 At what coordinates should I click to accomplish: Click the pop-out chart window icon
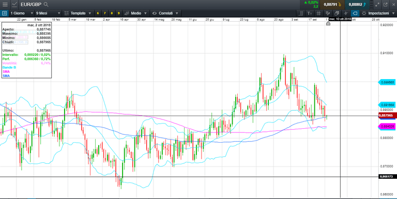click(386, 5)
